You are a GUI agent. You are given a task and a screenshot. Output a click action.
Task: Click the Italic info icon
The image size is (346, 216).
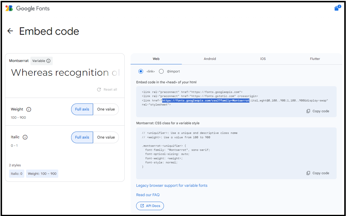[x=25, y=137]
